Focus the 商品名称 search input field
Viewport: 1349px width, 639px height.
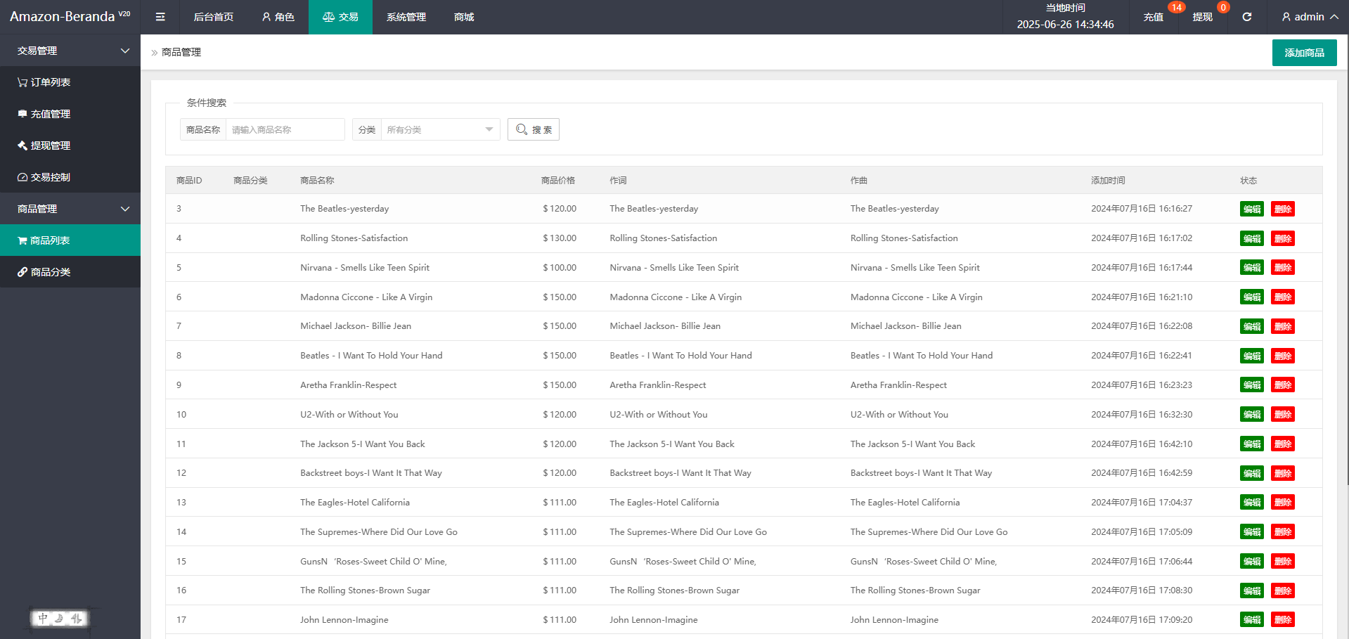285,129
